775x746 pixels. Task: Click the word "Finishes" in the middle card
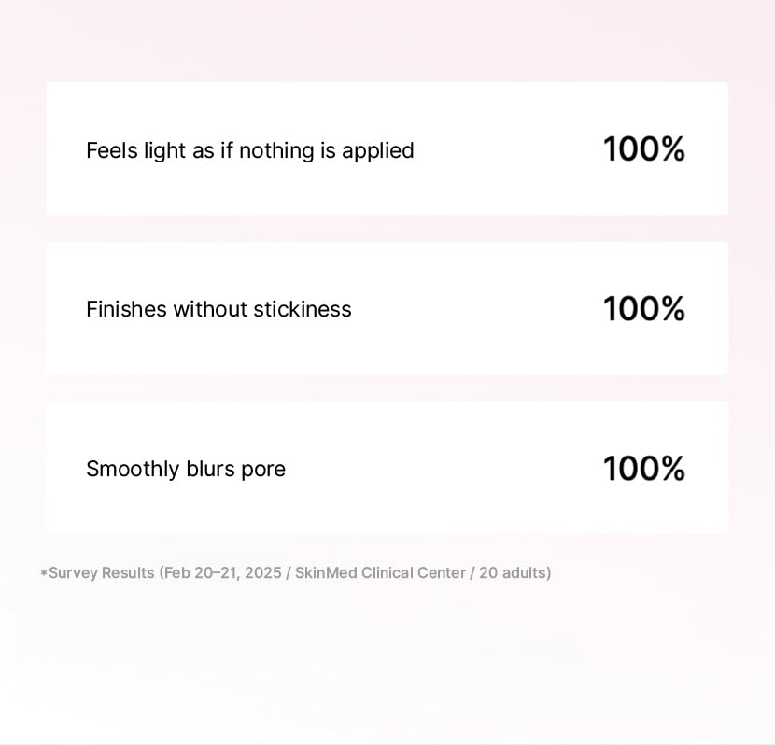[127, 309]
